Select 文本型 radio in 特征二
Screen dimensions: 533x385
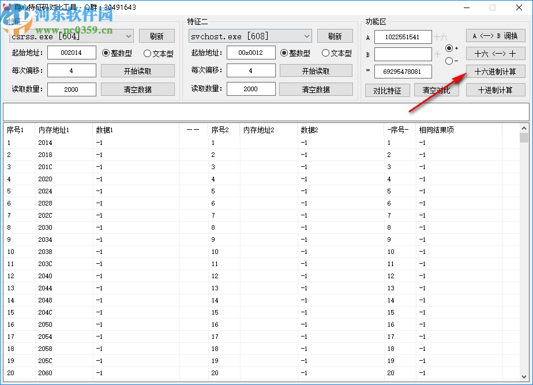336,53
